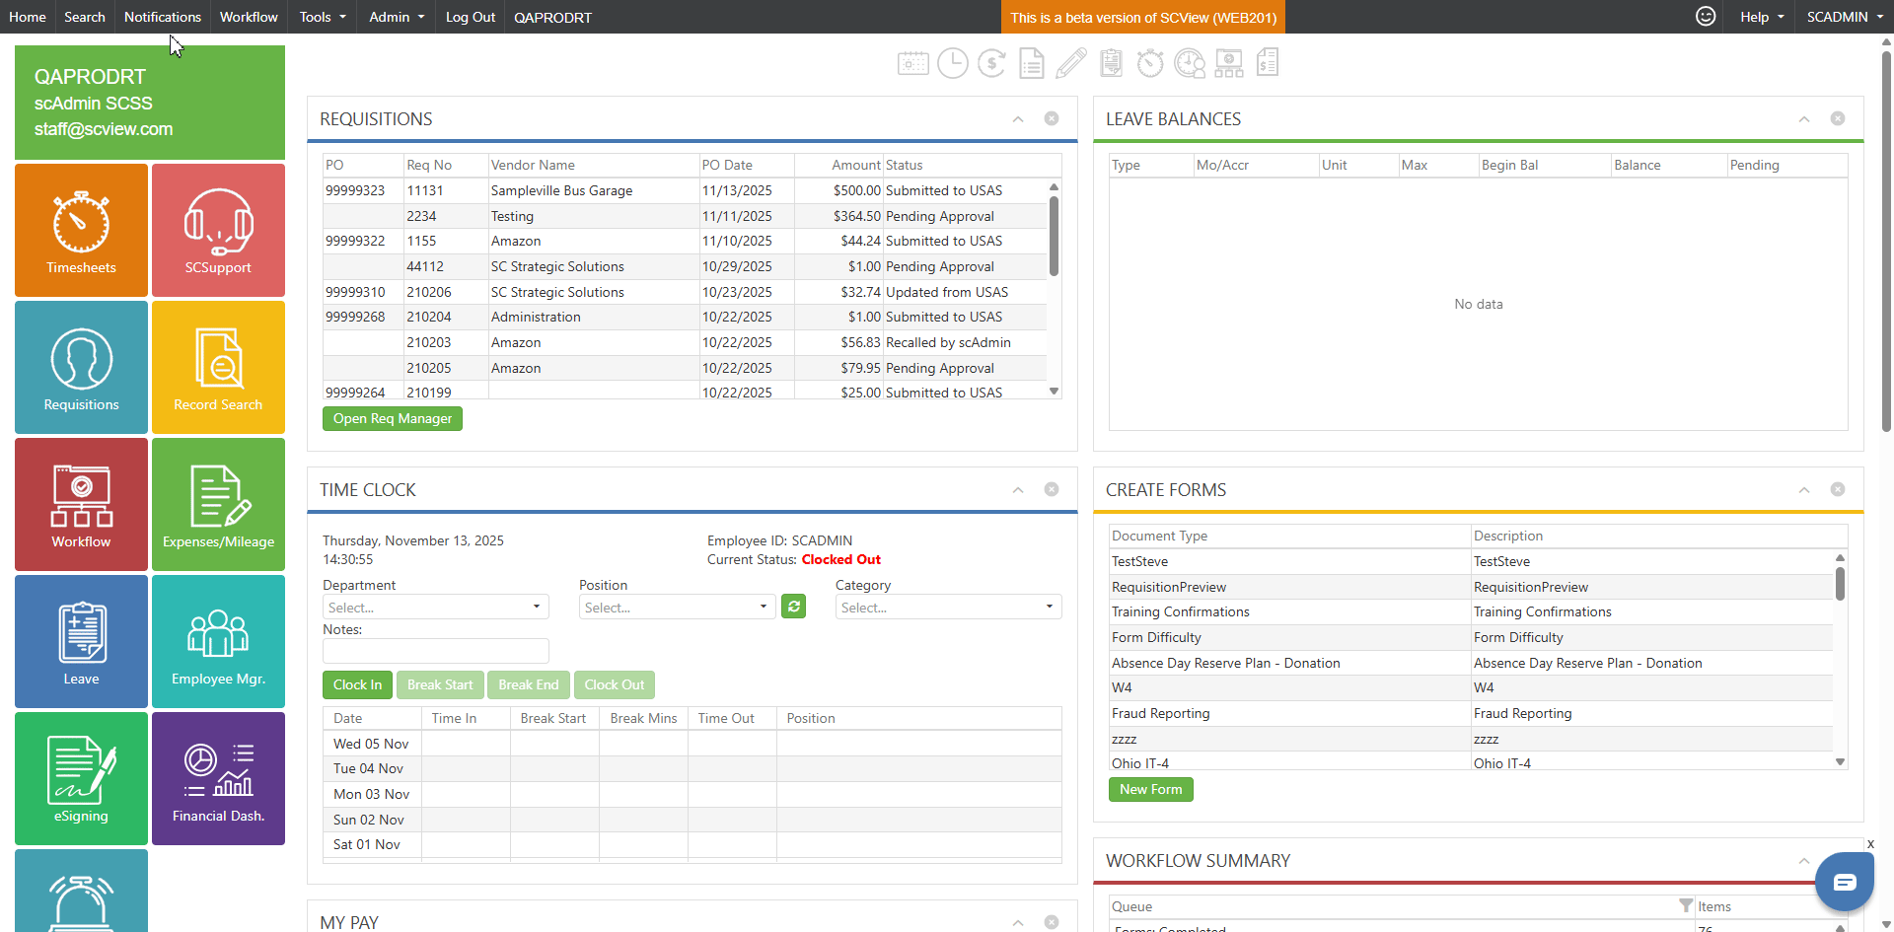Click Log Out in top navigation

[471, 17]
